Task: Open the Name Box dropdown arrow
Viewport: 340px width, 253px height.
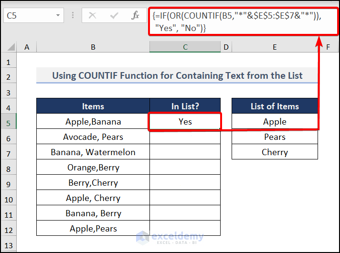Action: [x=58, y=15]
